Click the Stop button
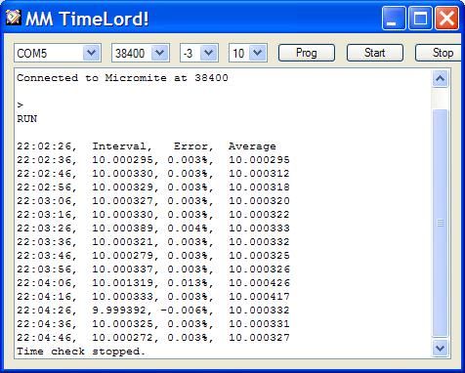The image size is (465, 373). coord(440,53)
